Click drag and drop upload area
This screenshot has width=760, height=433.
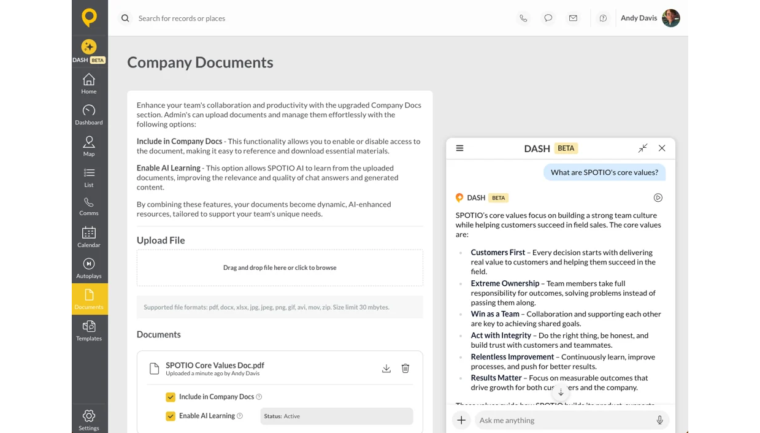280,267
